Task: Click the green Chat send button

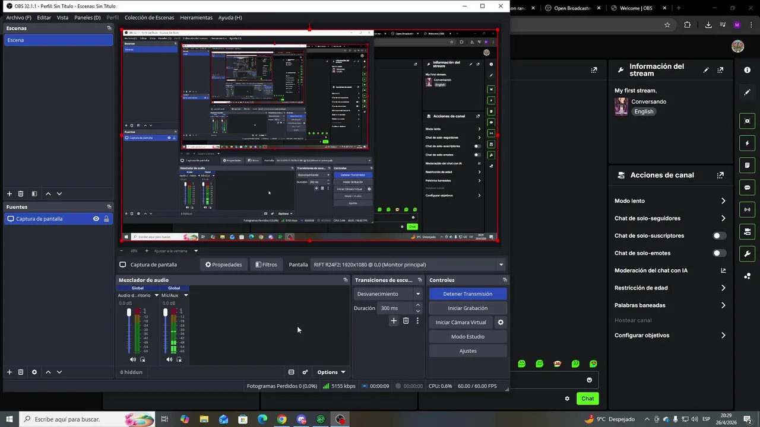Action: [x=587, y=399]
